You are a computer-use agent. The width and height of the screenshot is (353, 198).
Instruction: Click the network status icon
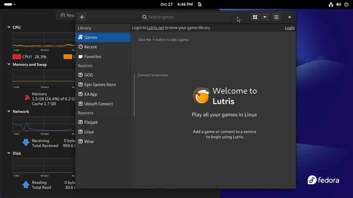331,4
